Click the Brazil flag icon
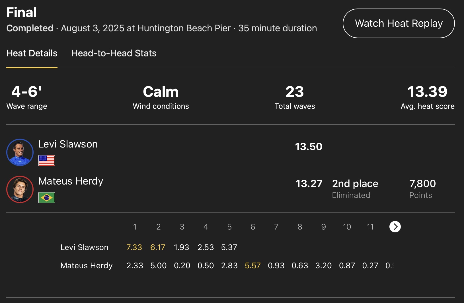This screenshot has height=303, width=464. [x=47, y=198]
